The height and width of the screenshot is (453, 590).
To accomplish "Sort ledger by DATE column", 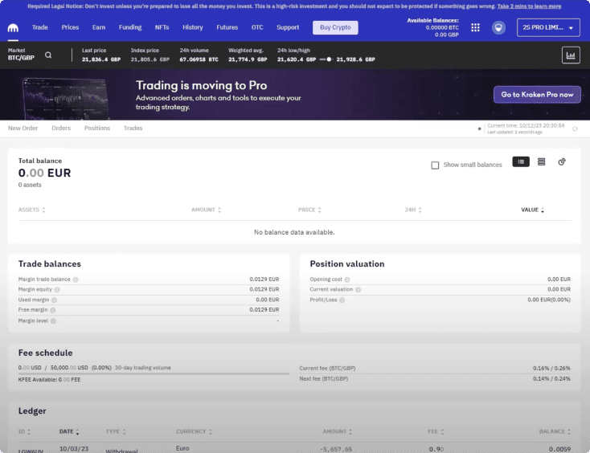I will coord(69,431).
